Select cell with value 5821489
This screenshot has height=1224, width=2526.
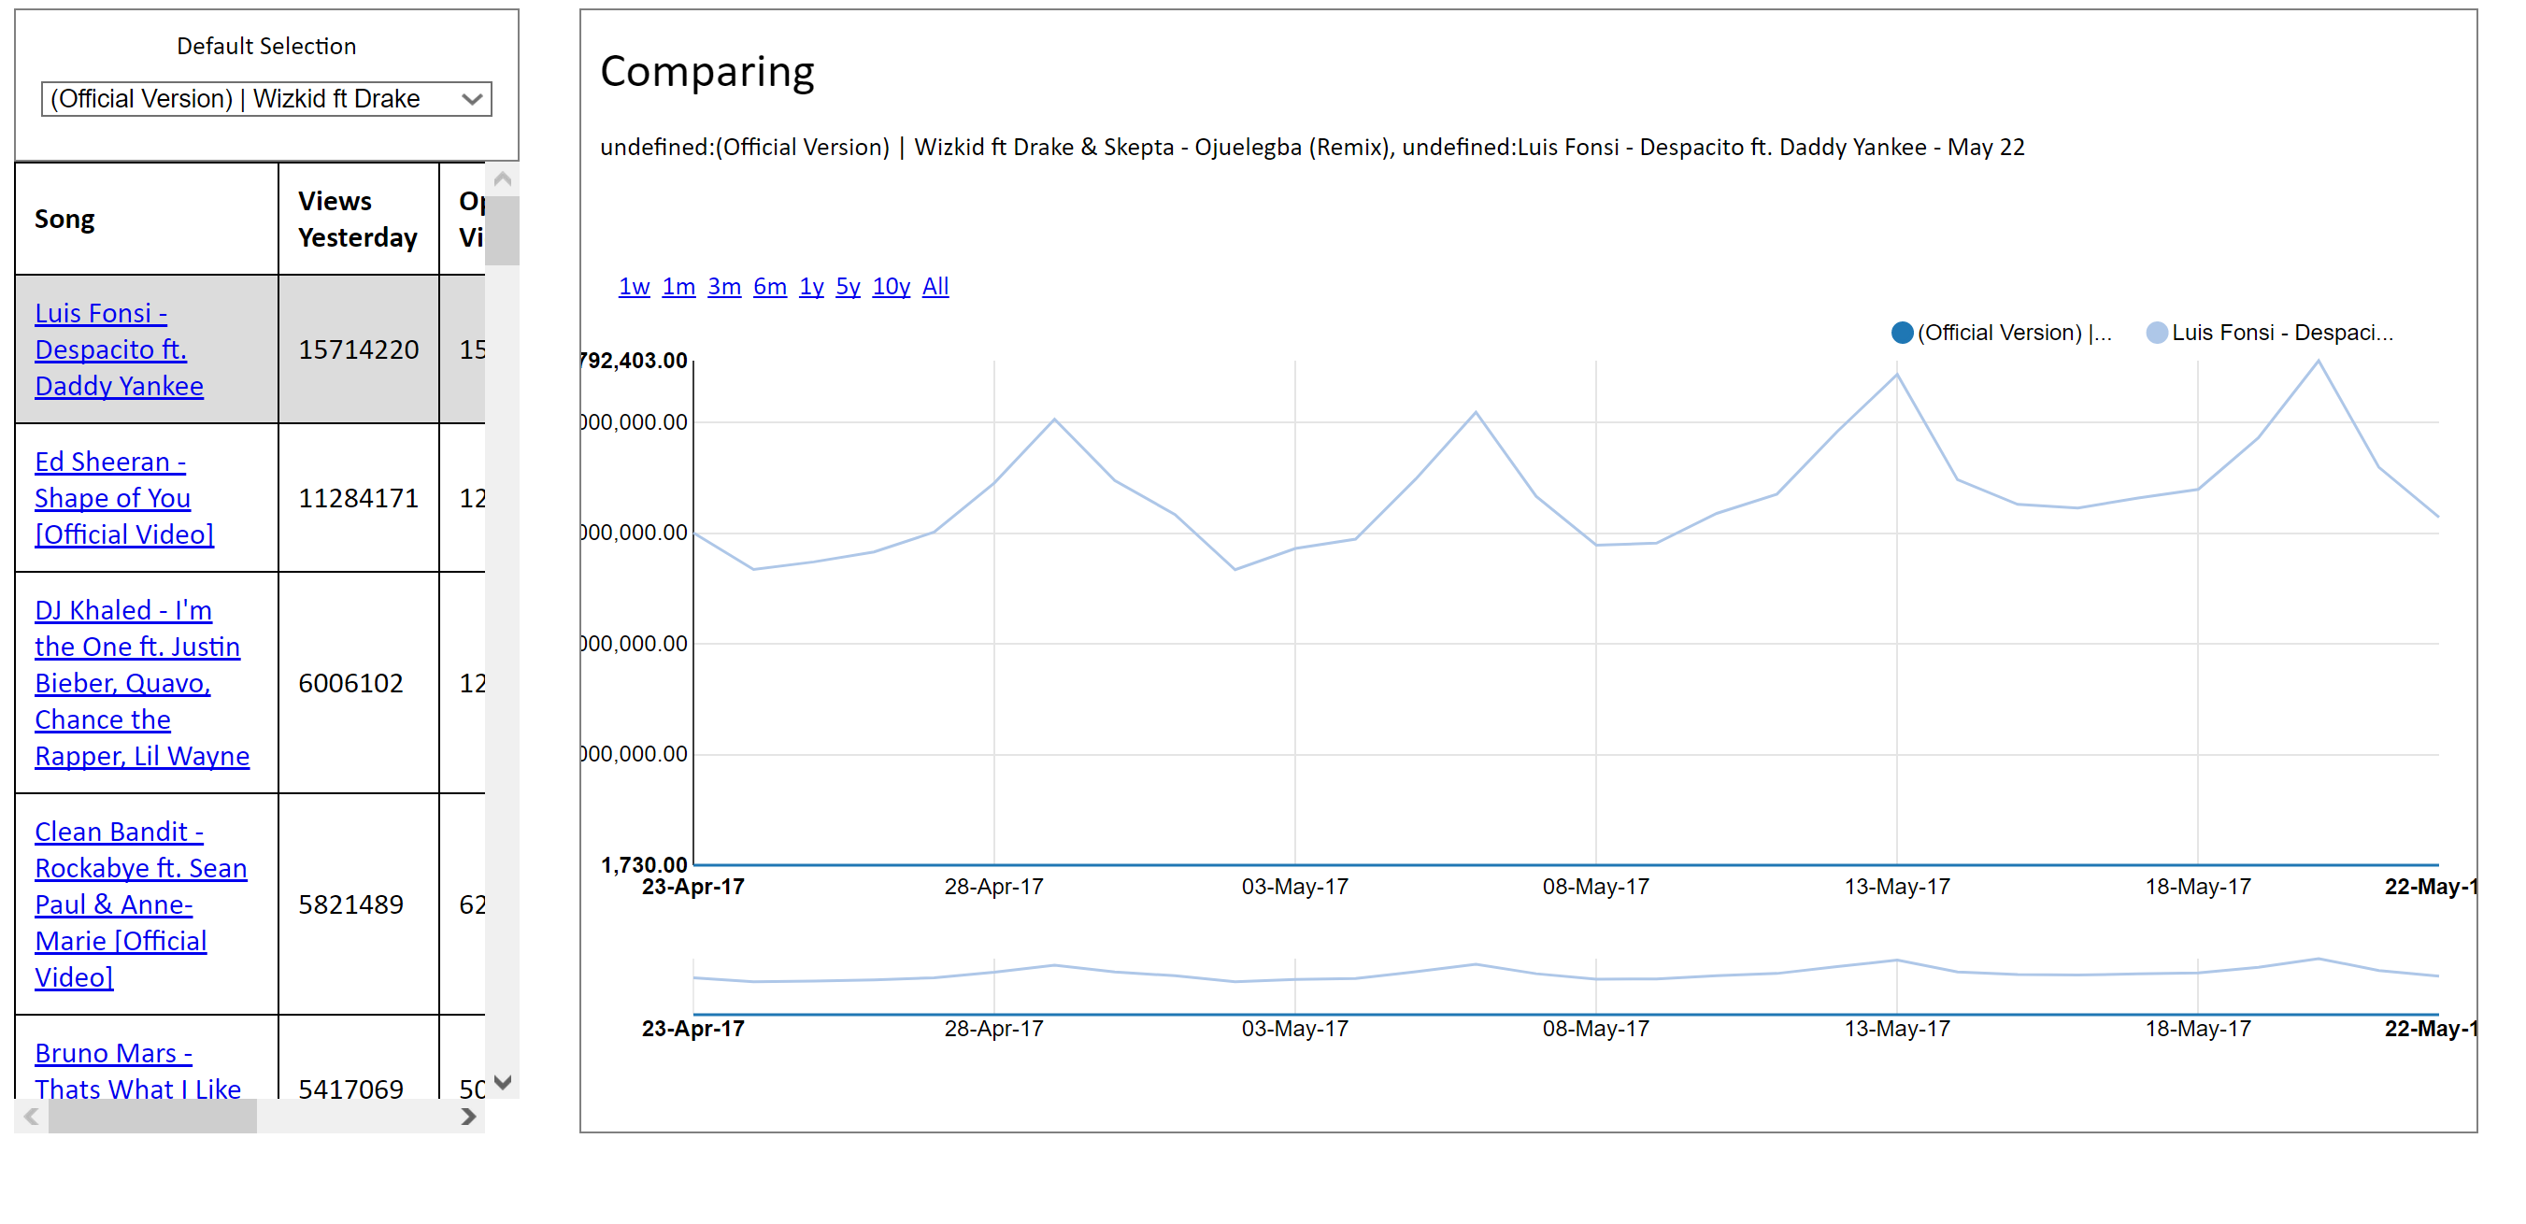359,904
